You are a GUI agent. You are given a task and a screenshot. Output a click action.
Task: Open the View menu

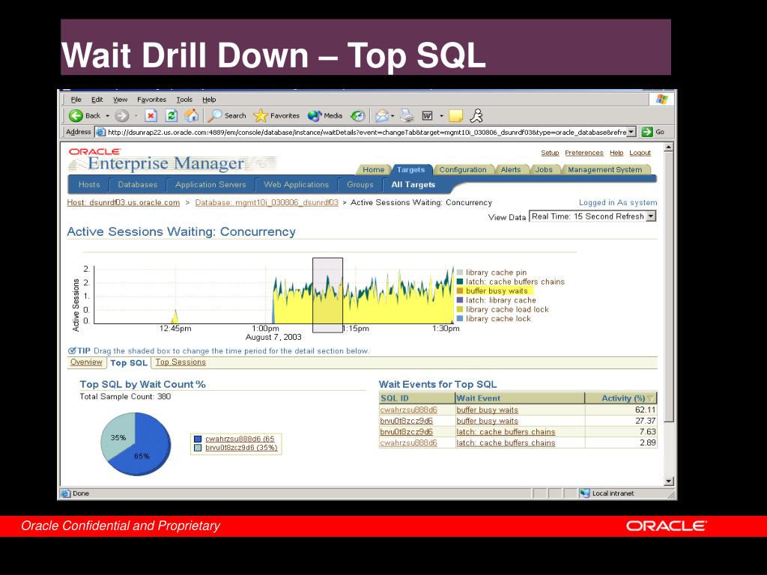121,100
